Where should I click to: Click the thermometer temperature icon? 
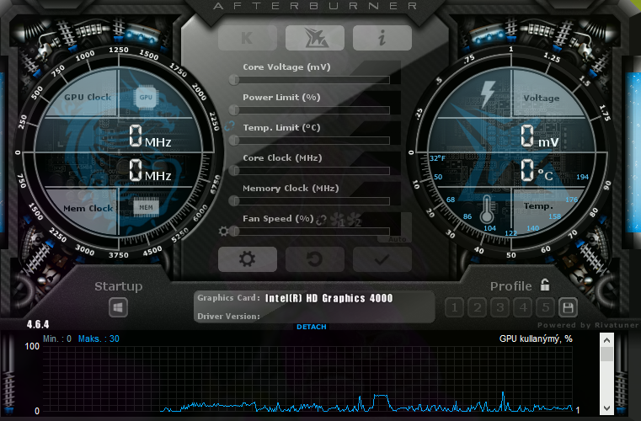(487, 209)
